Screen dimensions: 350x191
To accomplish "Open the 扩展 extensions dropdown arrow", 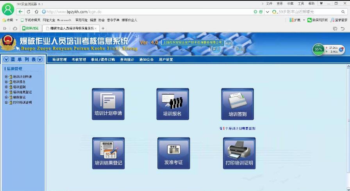I will click(x=303, y=20).
